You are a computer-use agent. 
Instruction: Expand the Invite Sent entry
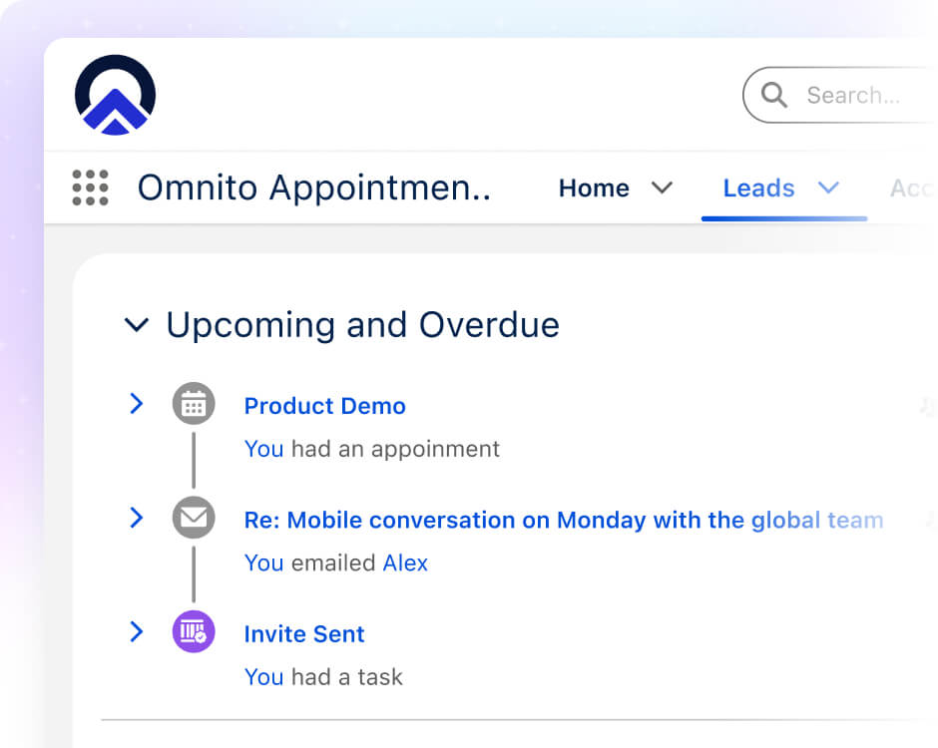point(137,631)
